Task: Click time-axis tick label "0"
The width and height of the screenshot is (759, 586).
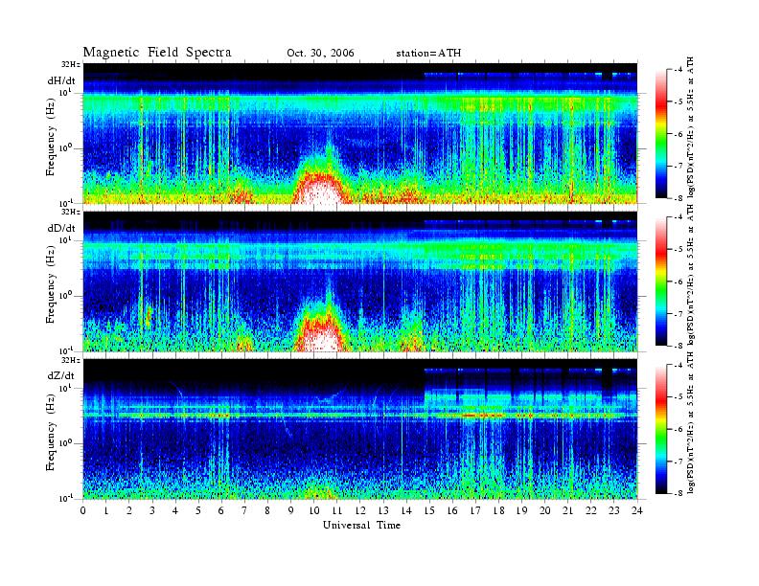Action: pos(83,510)
